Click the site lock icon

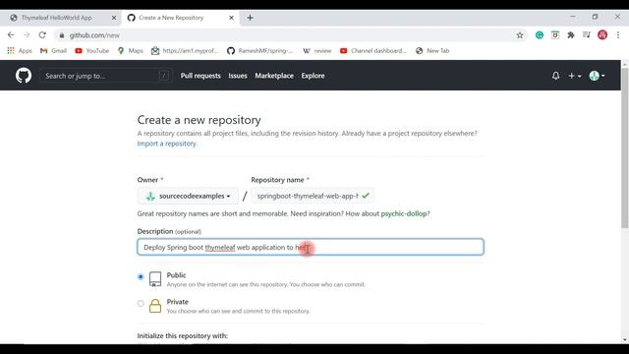pyautogui.click(x=61, y=35)
